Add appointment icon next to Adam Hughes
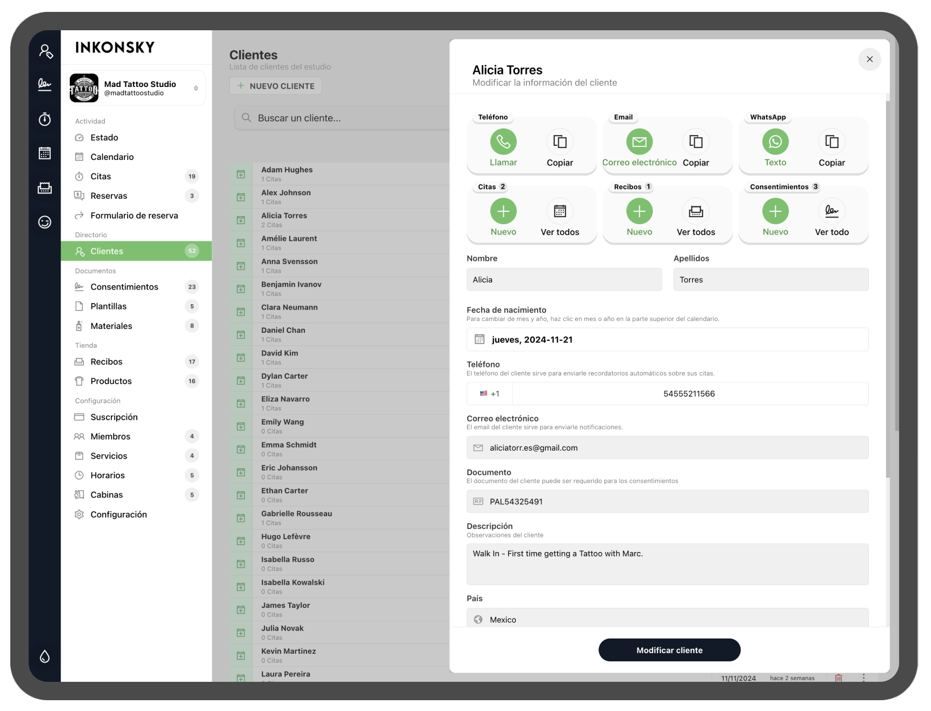 coord(241,175)
